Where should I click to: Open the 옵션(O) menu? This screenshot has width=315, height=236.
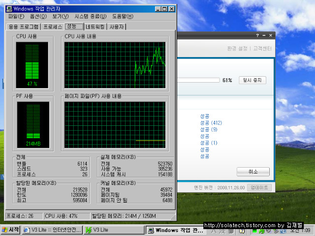tap(38, 16)
